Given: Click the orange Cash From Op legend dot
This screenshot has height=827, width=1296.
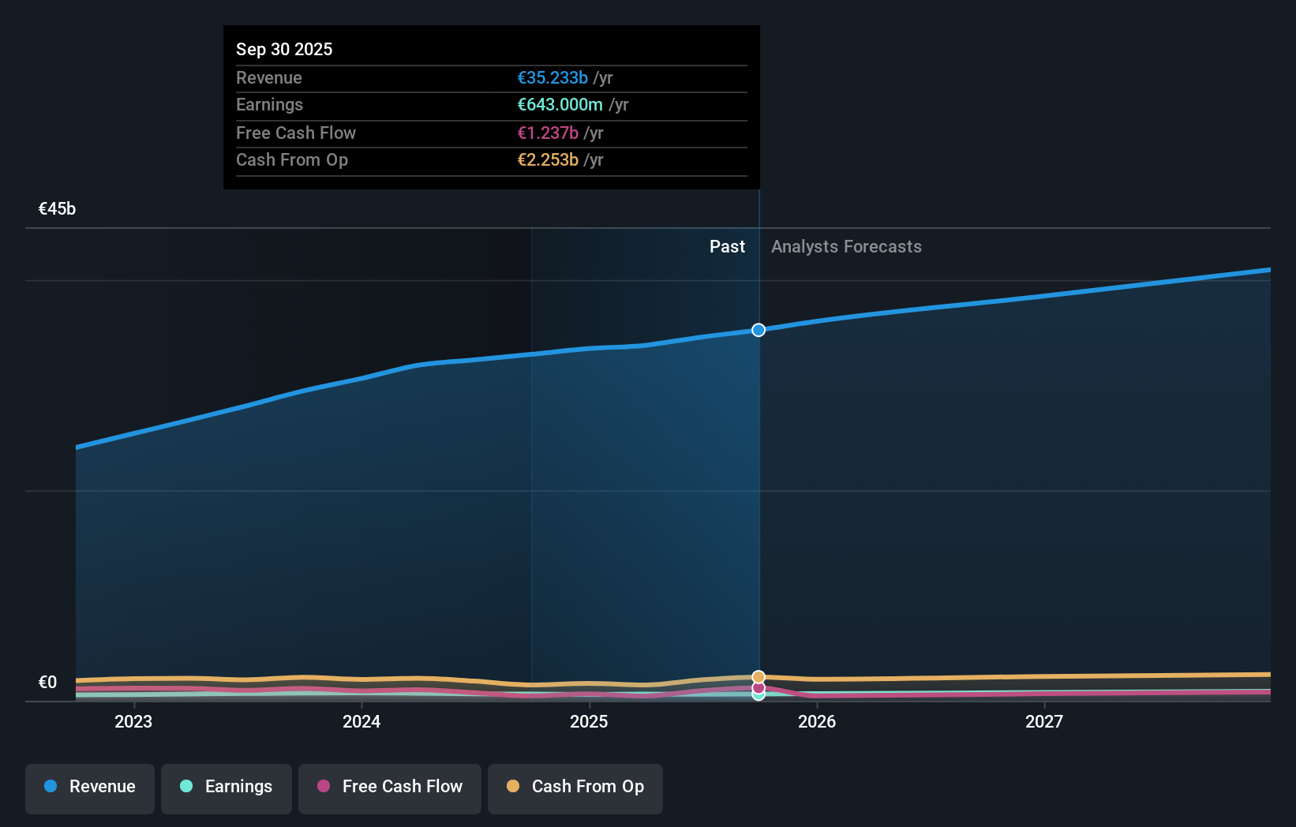Looking at the screenshot, I should (513, 786).
